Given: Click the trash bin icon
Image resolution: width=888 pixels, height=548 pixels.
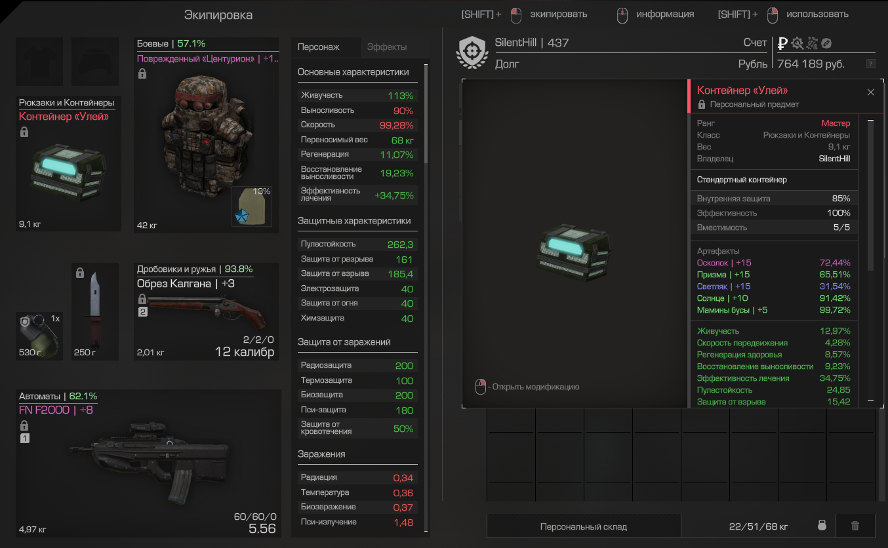Looking at the screenshot, I should click(855, 526).
